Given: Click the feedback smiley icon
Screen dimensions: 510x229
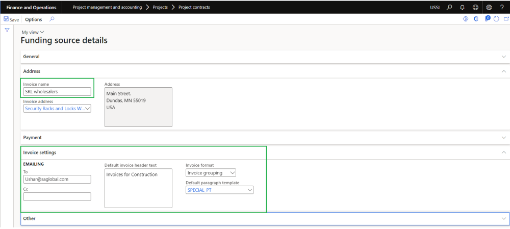Looking at the screenshot, I should click(x=475, y=7).
